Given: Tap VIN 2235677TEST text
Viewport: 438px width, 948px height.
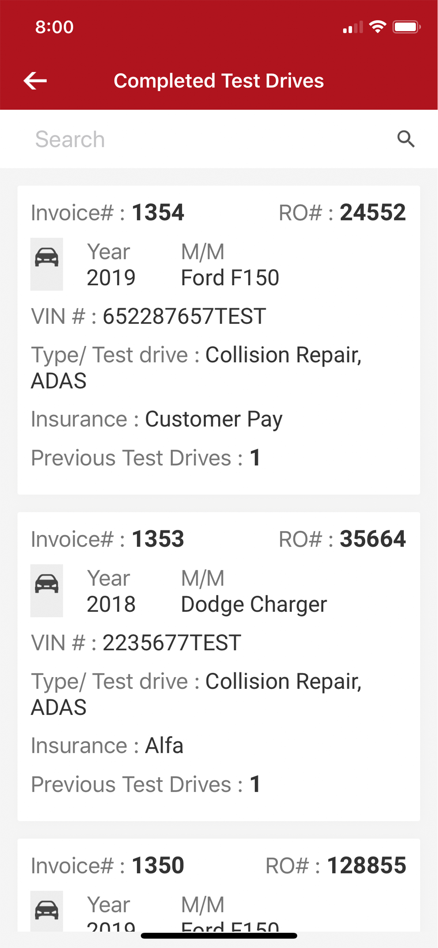Looking at the screenshot, I should pos(171,643).
